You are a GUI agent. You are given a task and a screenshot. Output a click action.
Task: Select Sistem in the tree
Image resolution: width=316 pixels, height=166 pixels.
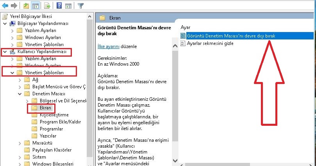coord(39,157)
